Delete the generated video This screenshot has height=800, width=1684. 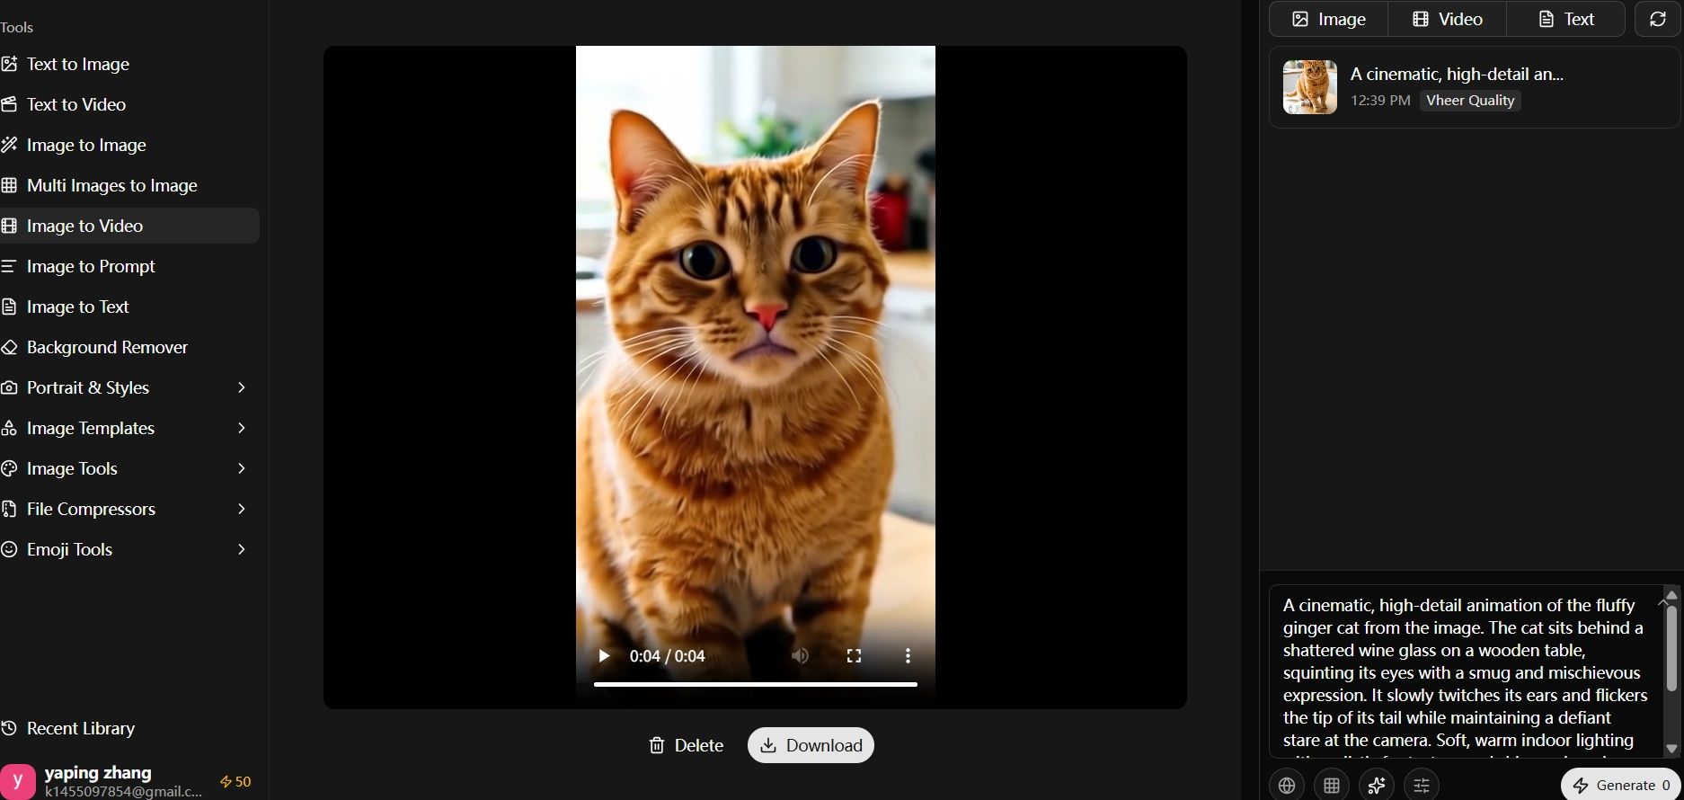click(687, 745)
